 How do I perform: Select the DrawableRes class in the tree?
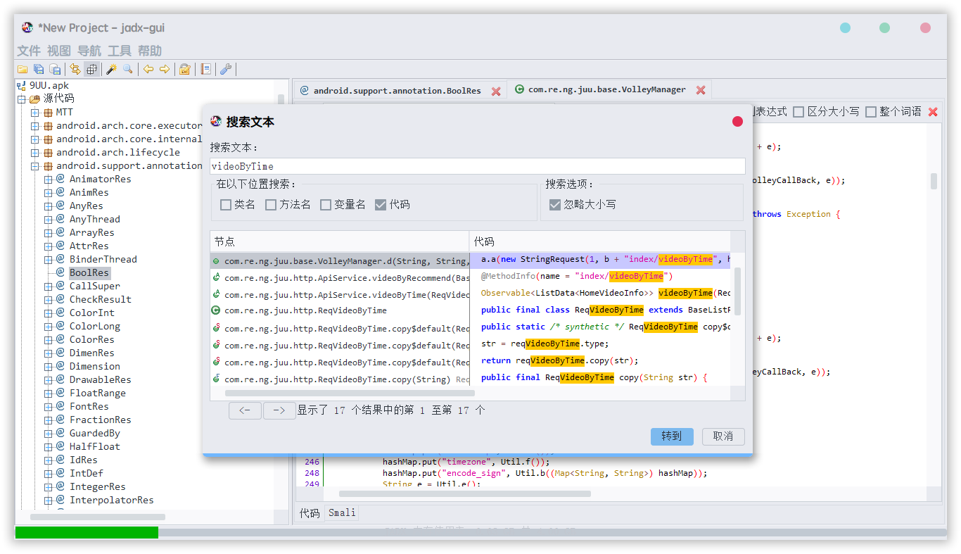tap(100, 380)
